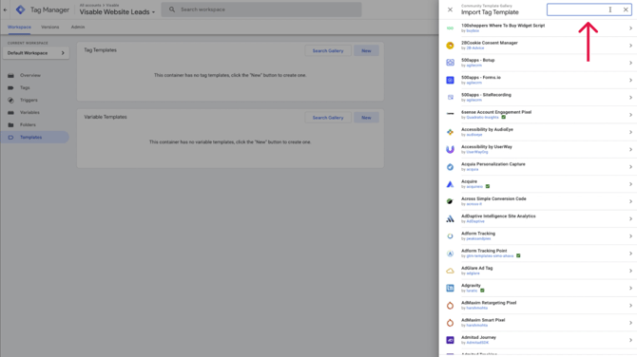The image size is (637, 357).
Task: Click the back arrow beside Tag Manager logo
Action: (x=5, y=9)
